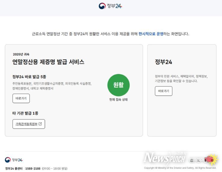
Task: Click the 정부24 바로 발급 5종 subheading
Action: click(x=29, y=77)
